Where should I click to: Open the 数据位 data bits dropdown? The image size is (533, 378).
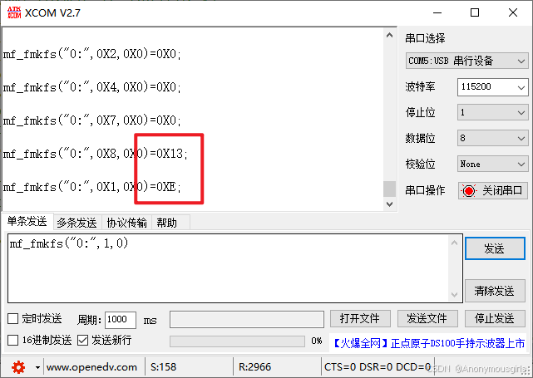[492, 138]
